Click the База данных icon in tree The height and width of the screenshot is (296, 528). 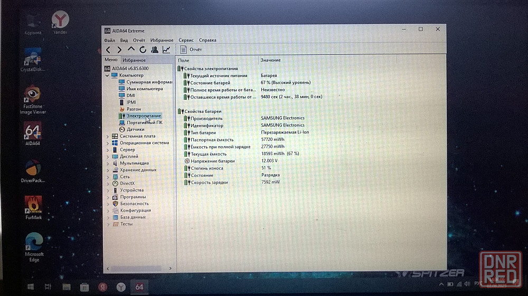coord(115,217)
